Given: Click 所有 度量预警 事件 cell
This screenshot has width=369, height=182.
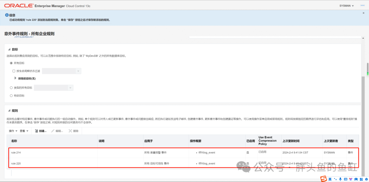Looking at the screenshot, I should point(155,153).
